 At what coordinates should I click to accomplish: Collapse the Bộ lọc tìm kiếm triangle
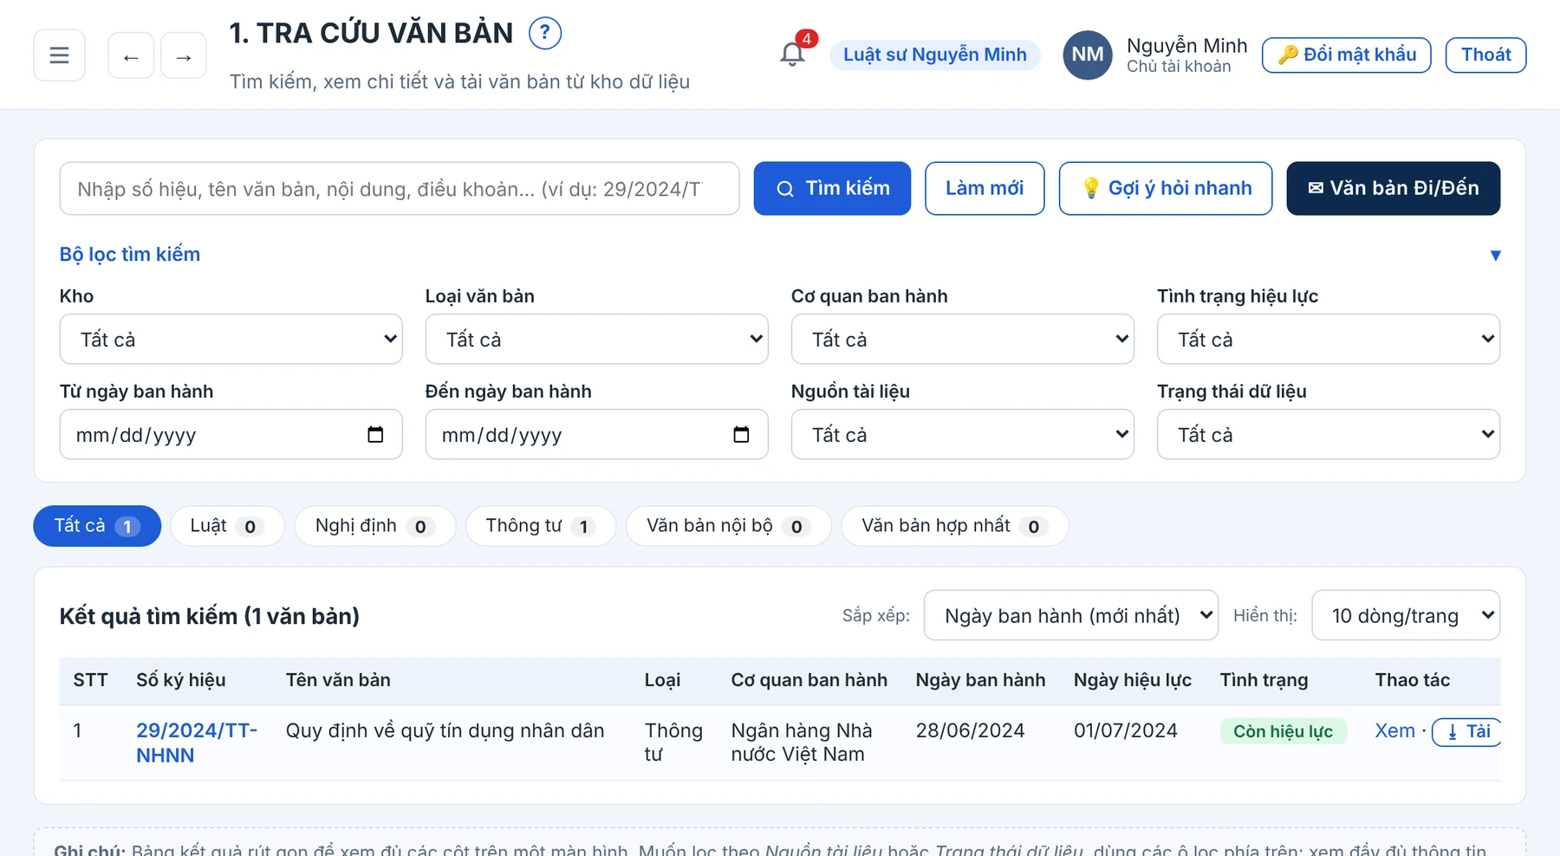click(x=1495, y=255)
